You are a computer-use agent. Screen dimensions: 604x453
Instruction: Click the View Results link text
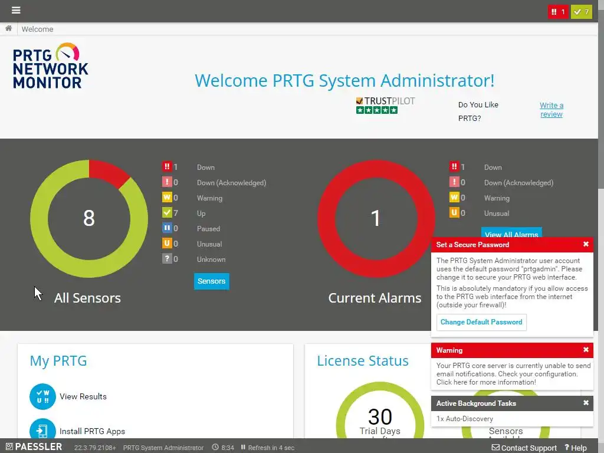click(x=83, y=396)
